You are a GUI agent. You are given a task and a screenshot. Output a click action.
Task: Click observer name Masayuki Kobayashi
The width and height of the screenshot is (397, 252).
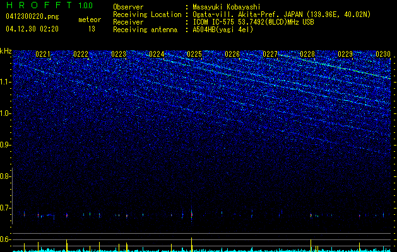point(227,7)
